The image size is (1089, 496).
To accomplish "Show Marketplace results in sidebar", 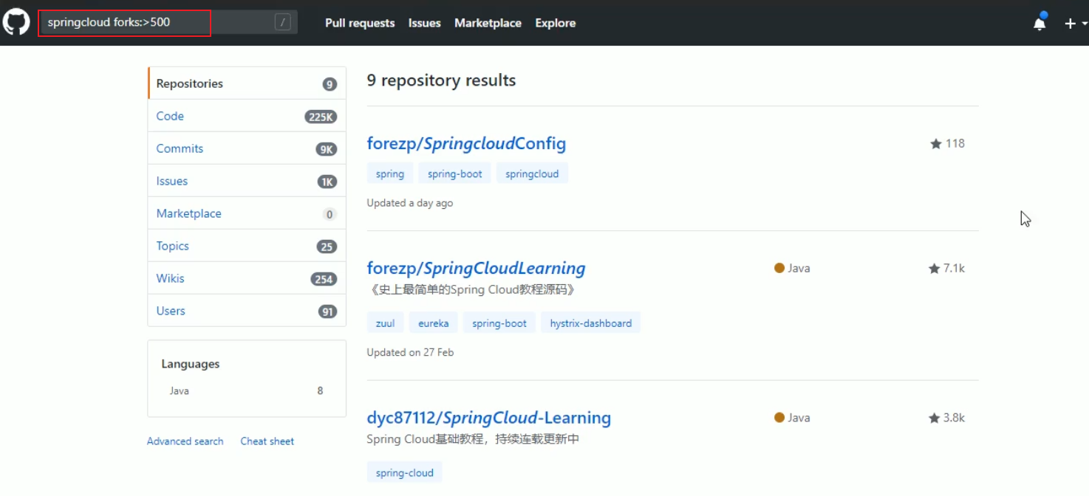I will [247, 213].
